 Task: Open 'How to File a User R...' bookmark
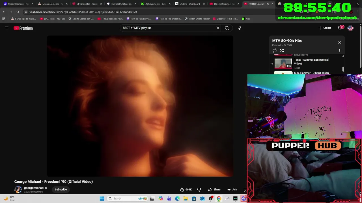(x=169, y=19)
